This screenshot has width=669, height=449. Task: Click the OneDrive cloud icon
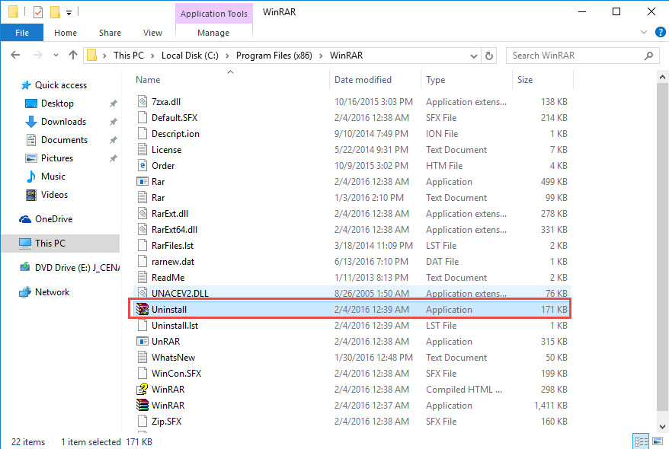(x=25, y=219)
